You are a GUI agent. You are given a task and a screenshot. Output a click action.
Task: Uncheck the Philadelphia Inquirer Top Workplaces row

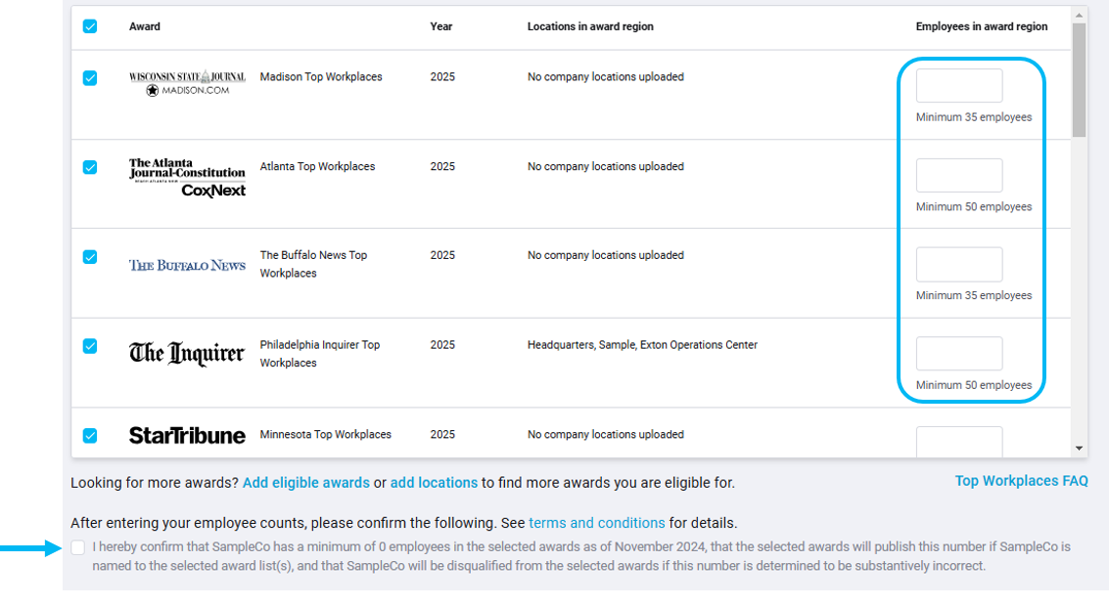(x=90, y=346)
